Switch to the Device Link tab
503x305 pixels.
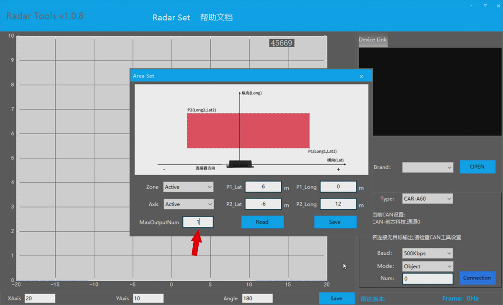373,40
